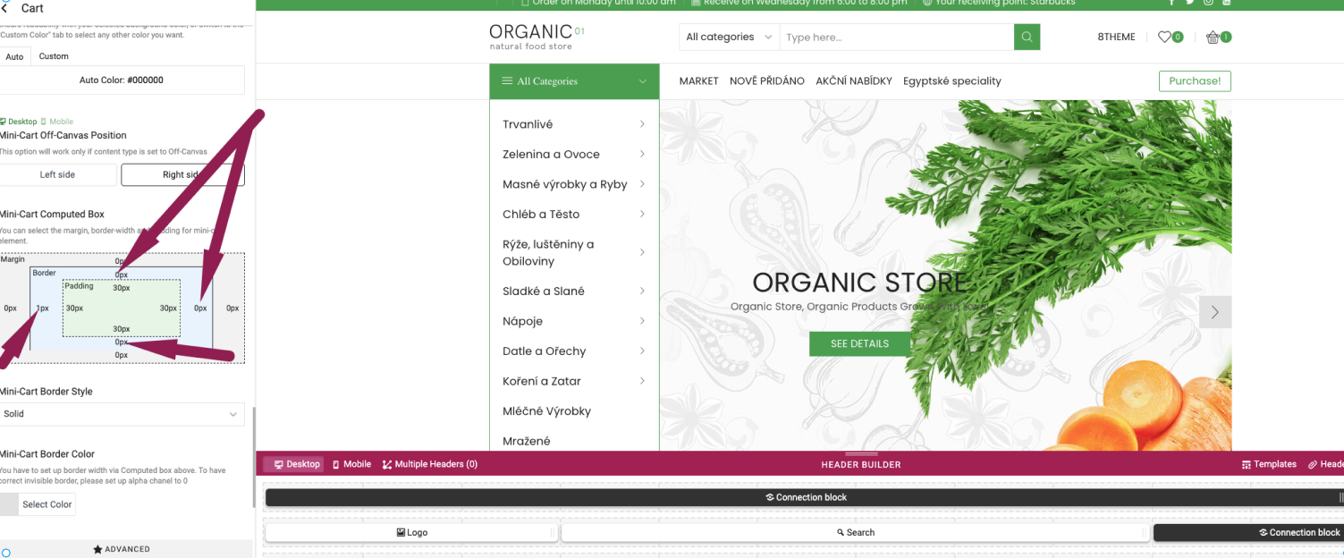Viewport: 1344px width, 558px height.
Task: Choose Left side off-canvas position
Action: click(x=57, y=174)
